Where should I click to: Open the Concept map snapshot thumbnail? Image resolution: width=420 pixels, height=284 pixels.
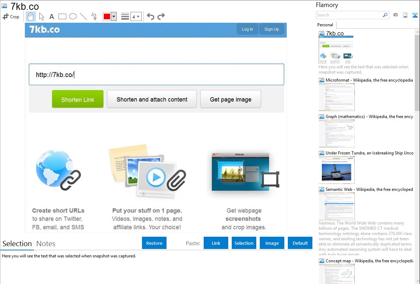337,274
